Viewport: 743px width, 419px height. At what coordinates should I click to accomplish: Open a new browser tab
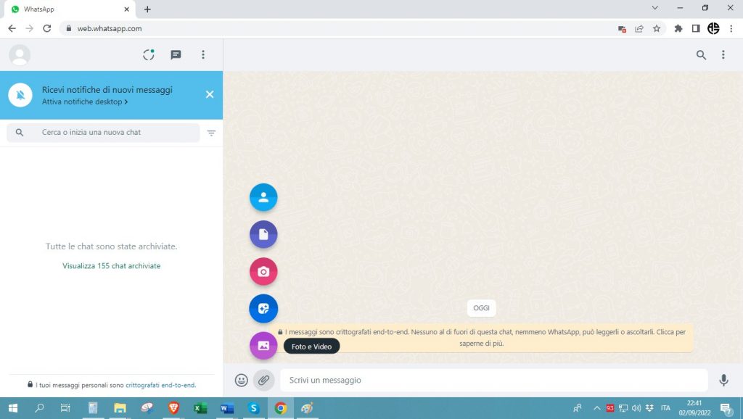(147, 9)
